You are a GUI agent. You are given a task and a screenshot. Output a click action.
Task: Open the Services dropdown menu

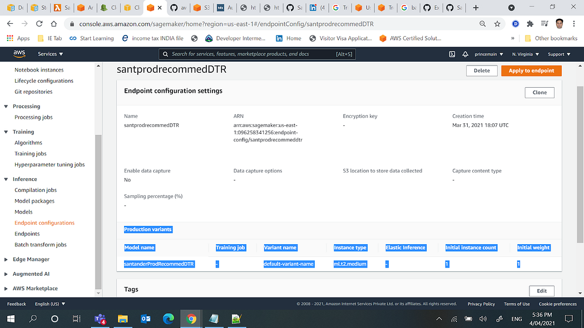[50, 54]
